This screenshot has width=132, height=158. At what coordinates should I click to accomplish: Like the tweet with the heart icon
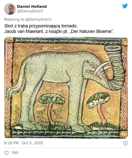6,153
